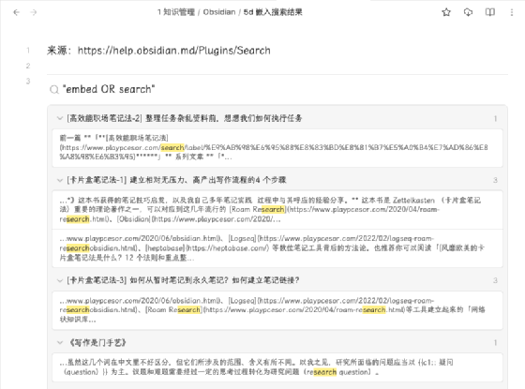Click the match snippet mentioning Zettelkasten

coord(277,210)
